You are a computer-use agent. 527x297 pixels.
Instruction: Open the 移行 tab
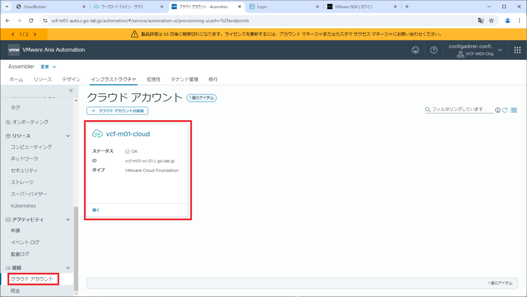[x=213, y=79]
